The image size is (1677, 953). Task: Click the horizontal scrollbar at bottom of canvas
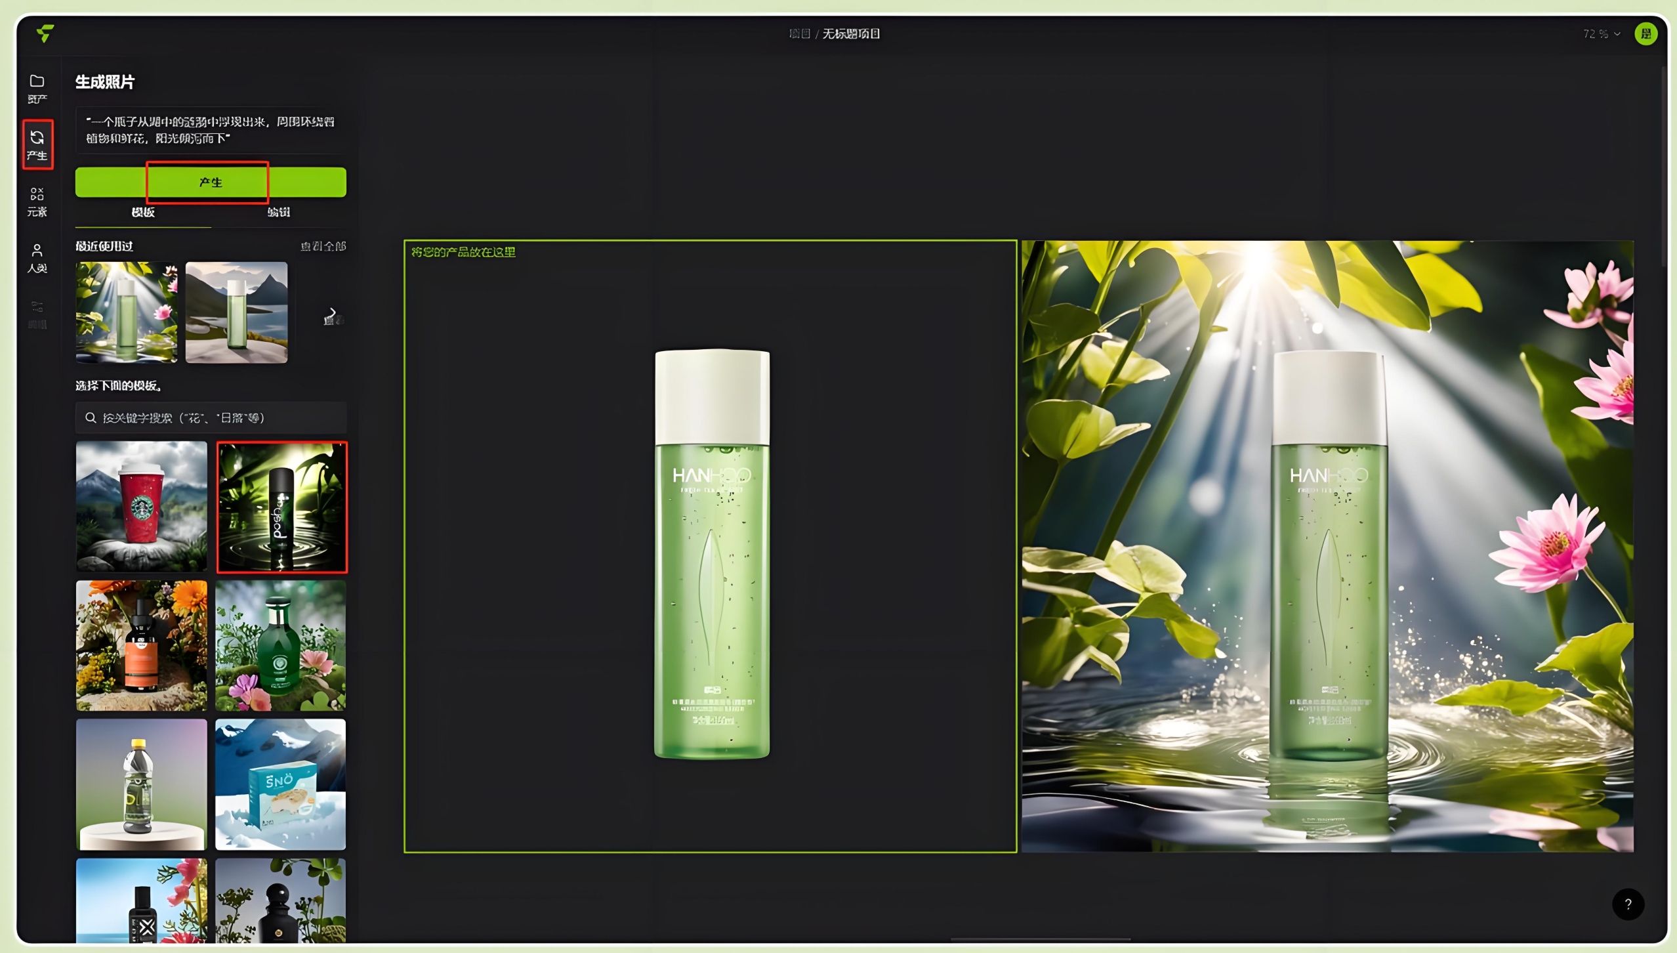1041,939
